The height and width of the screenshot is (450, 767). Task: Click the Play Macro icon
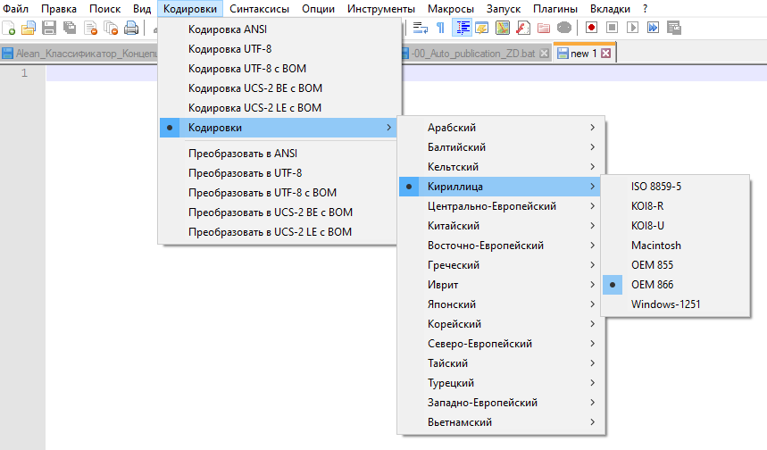click(632, 28)
